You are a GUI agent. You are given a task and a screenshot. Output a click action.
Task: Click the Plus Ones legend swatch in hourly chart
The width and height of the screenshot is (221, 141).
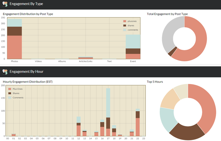point(10,89)
